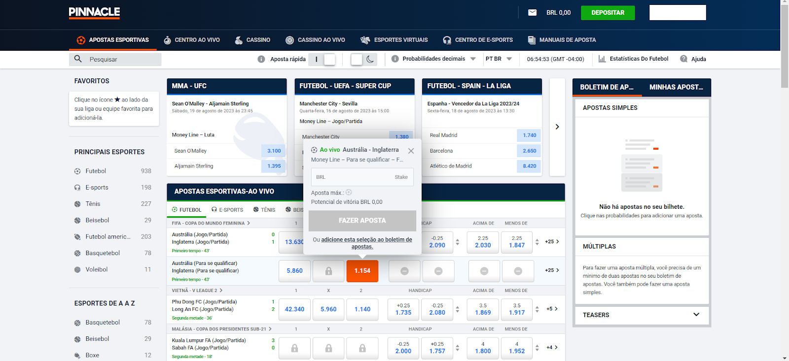The width and height of the screenshot is (789, 361).
Task: Click Futebol americano icon in sidebar
Action: (x=77, y=237)
